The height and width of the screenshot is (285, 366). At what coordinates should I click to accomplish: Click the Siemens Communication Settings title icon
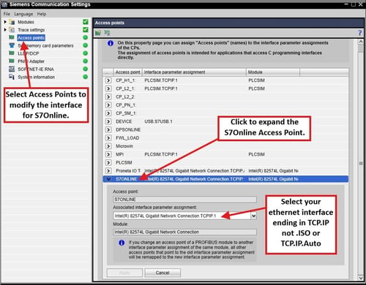tap(4, 4)
